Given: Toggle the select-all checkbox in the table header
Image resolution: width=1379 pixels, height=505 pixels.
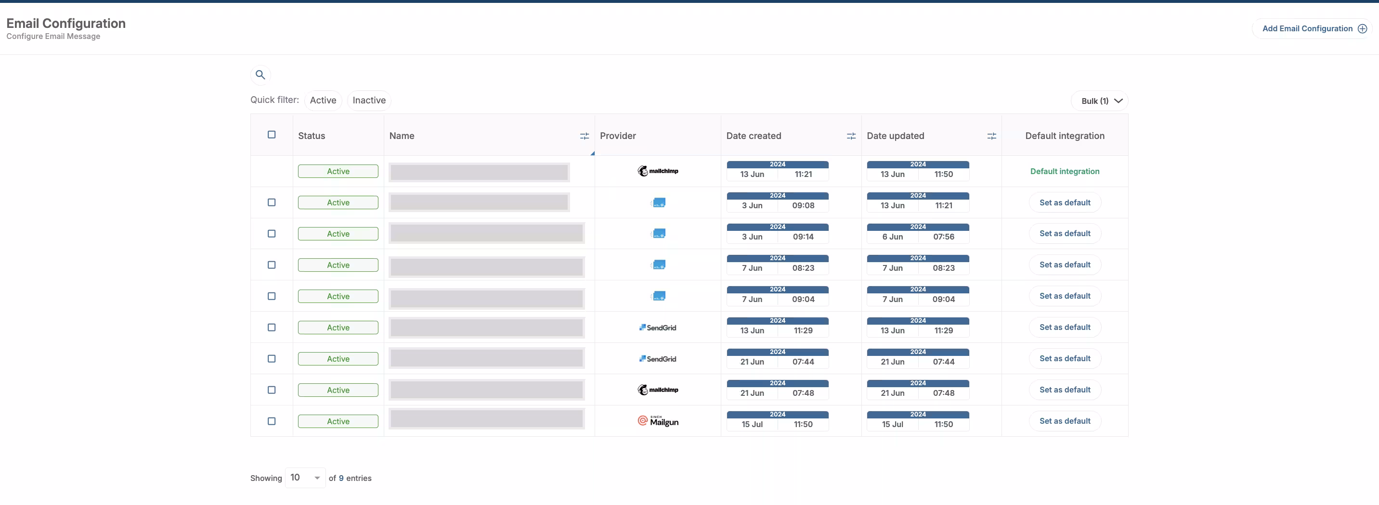Looking at the screenshot, I should [272, 135].
